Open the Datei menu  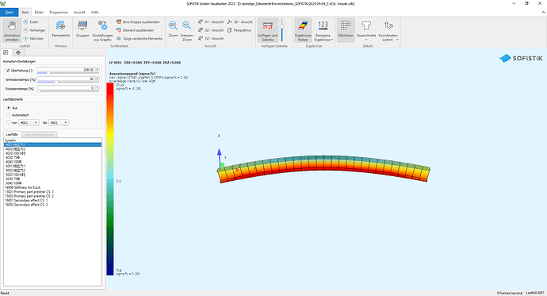pos(9,12)
